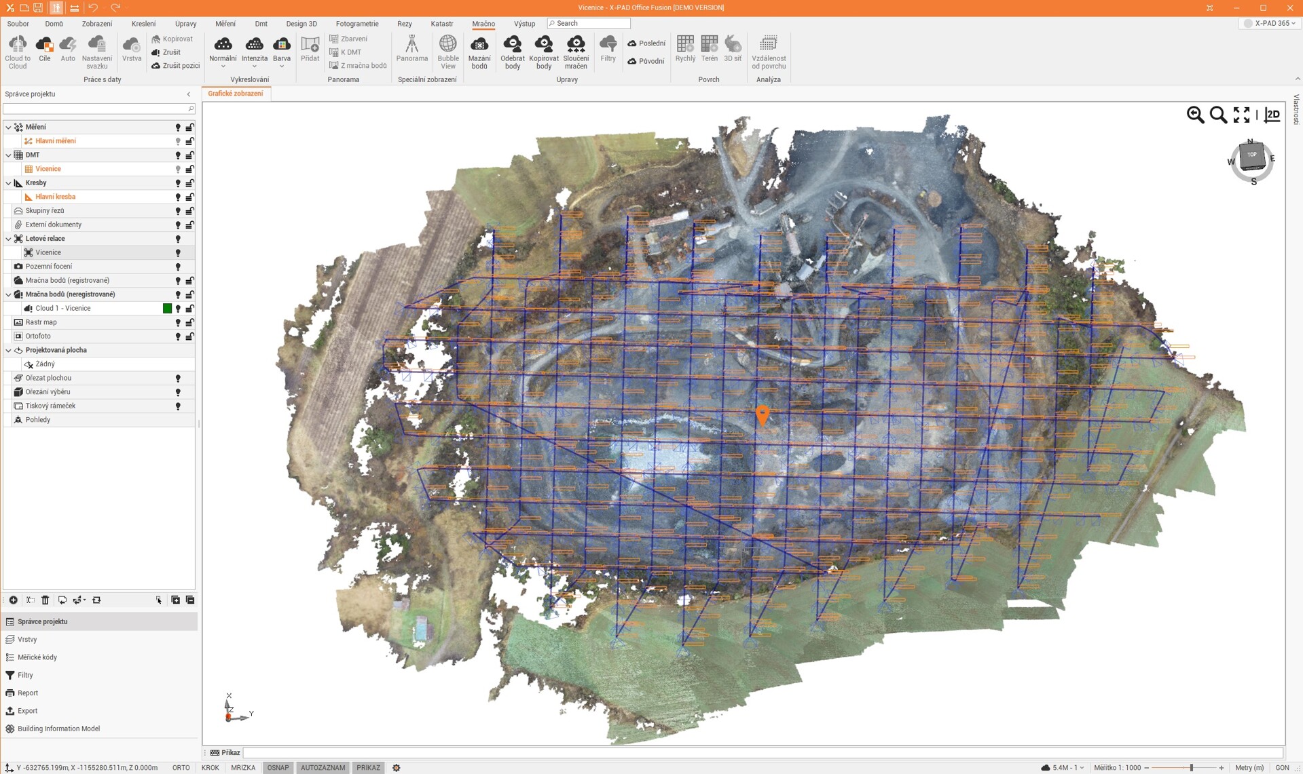1303x774 pixels.
Task: Toggle the lock on the Ortofoto layer
Action: click(190, 336)
